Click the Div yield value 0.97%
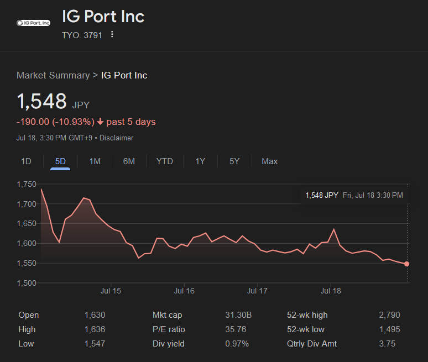The image size is (428, 362). 237,343
